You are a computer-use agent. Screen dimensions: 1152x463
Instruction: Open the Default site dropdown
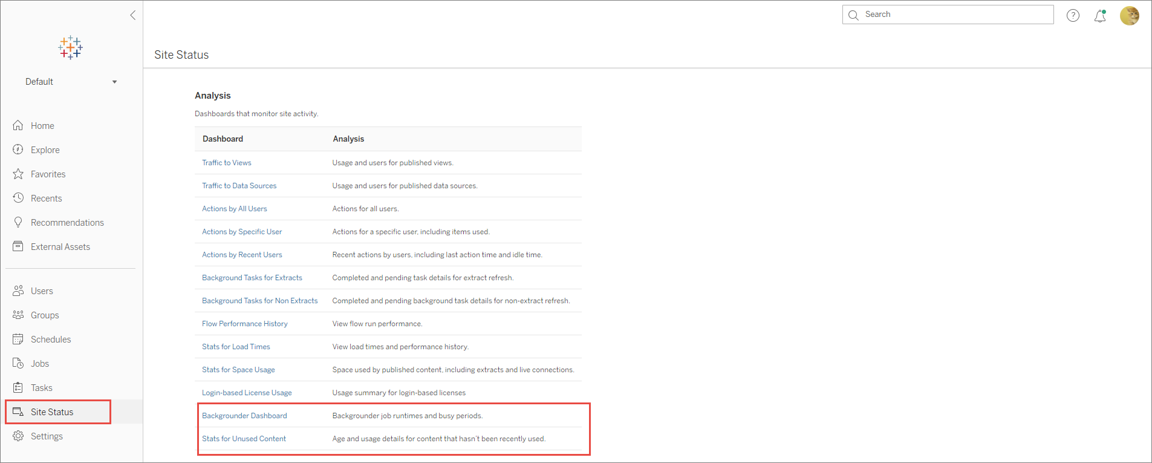71,82
